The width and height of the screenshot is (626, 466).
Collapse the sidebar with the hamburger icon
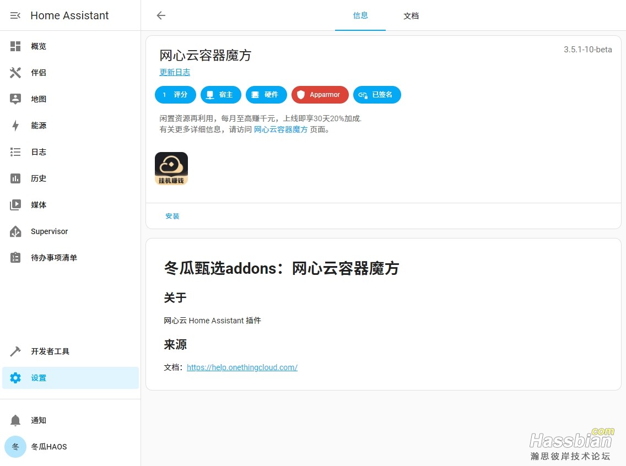coord(15,15)
